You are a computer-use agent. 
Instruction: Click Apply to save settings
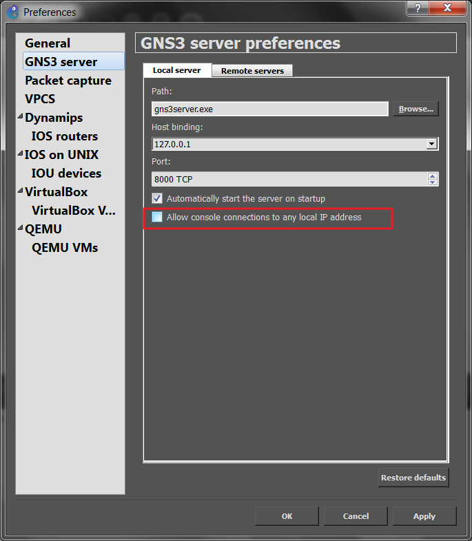click(424, 516)
